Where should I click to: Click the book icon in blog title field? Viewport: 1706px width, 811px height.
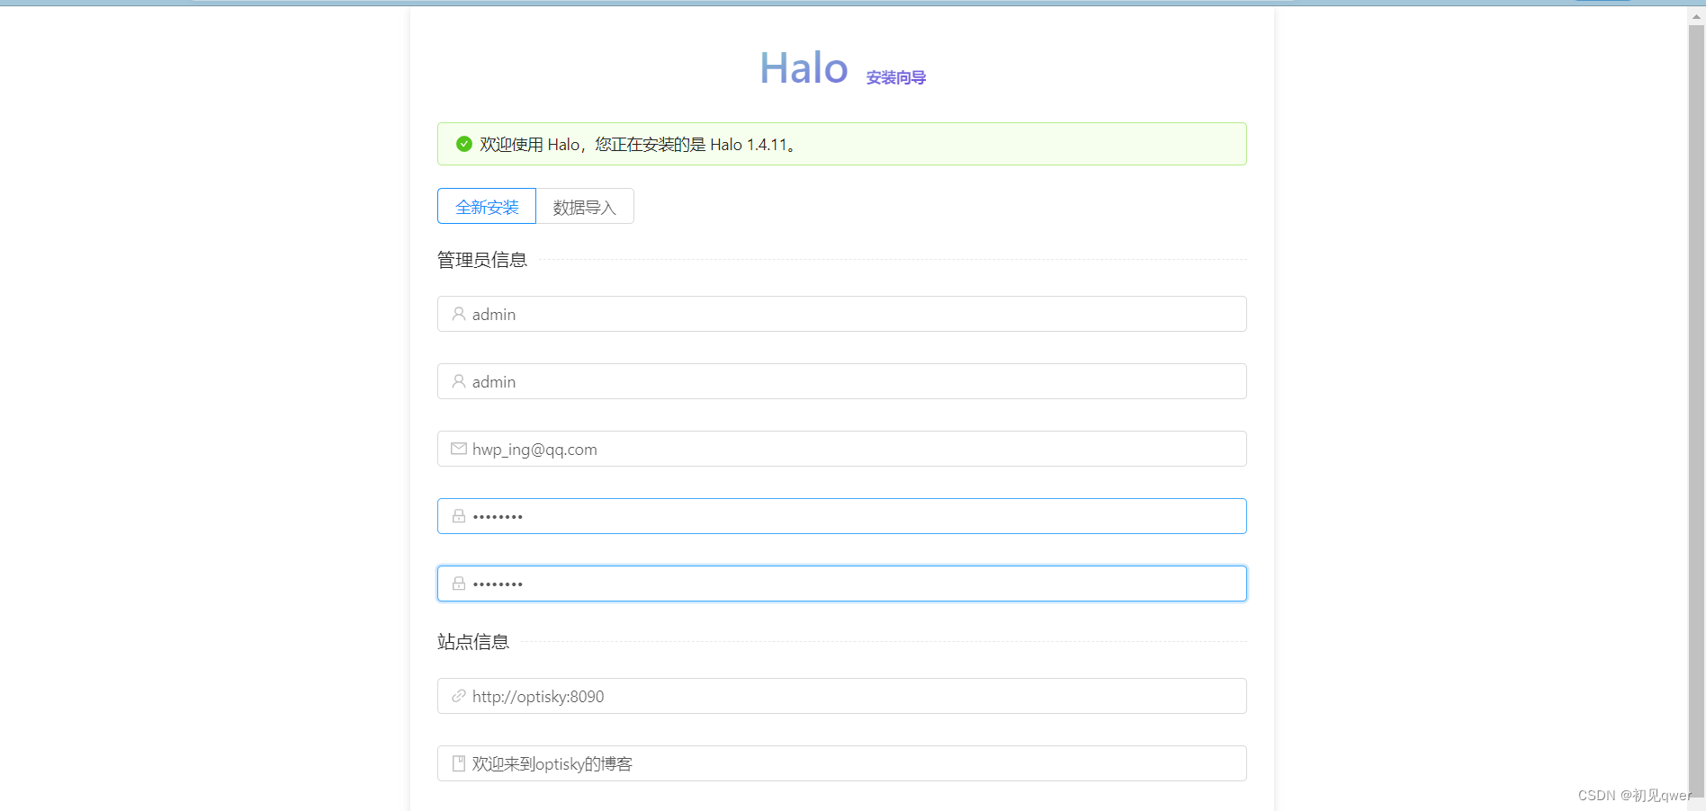[459, 763]
